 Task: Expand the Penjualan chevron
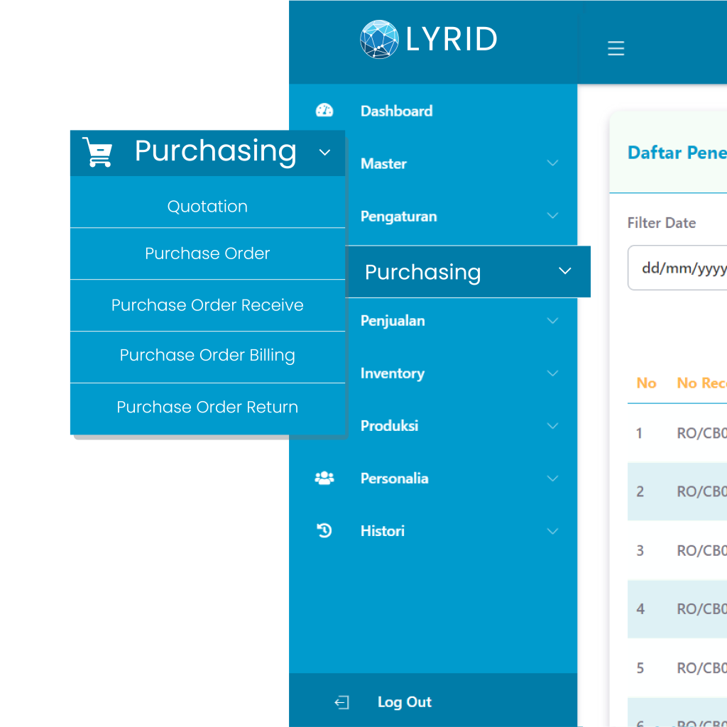(x=552, y=320)
